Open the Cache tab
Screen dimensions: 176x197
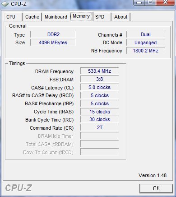pos(32,17)
